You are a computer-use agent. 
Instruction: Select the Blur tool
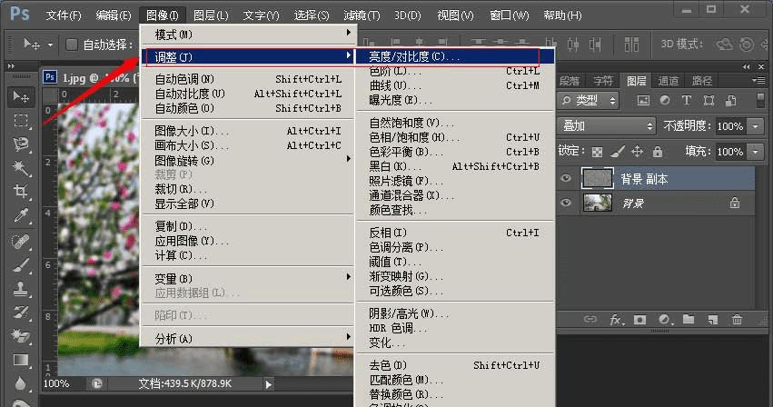(x=21, y=383)
